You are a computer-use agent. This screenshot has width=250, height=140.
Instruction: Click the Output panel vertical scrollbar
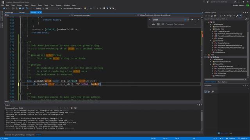[202, 120]
